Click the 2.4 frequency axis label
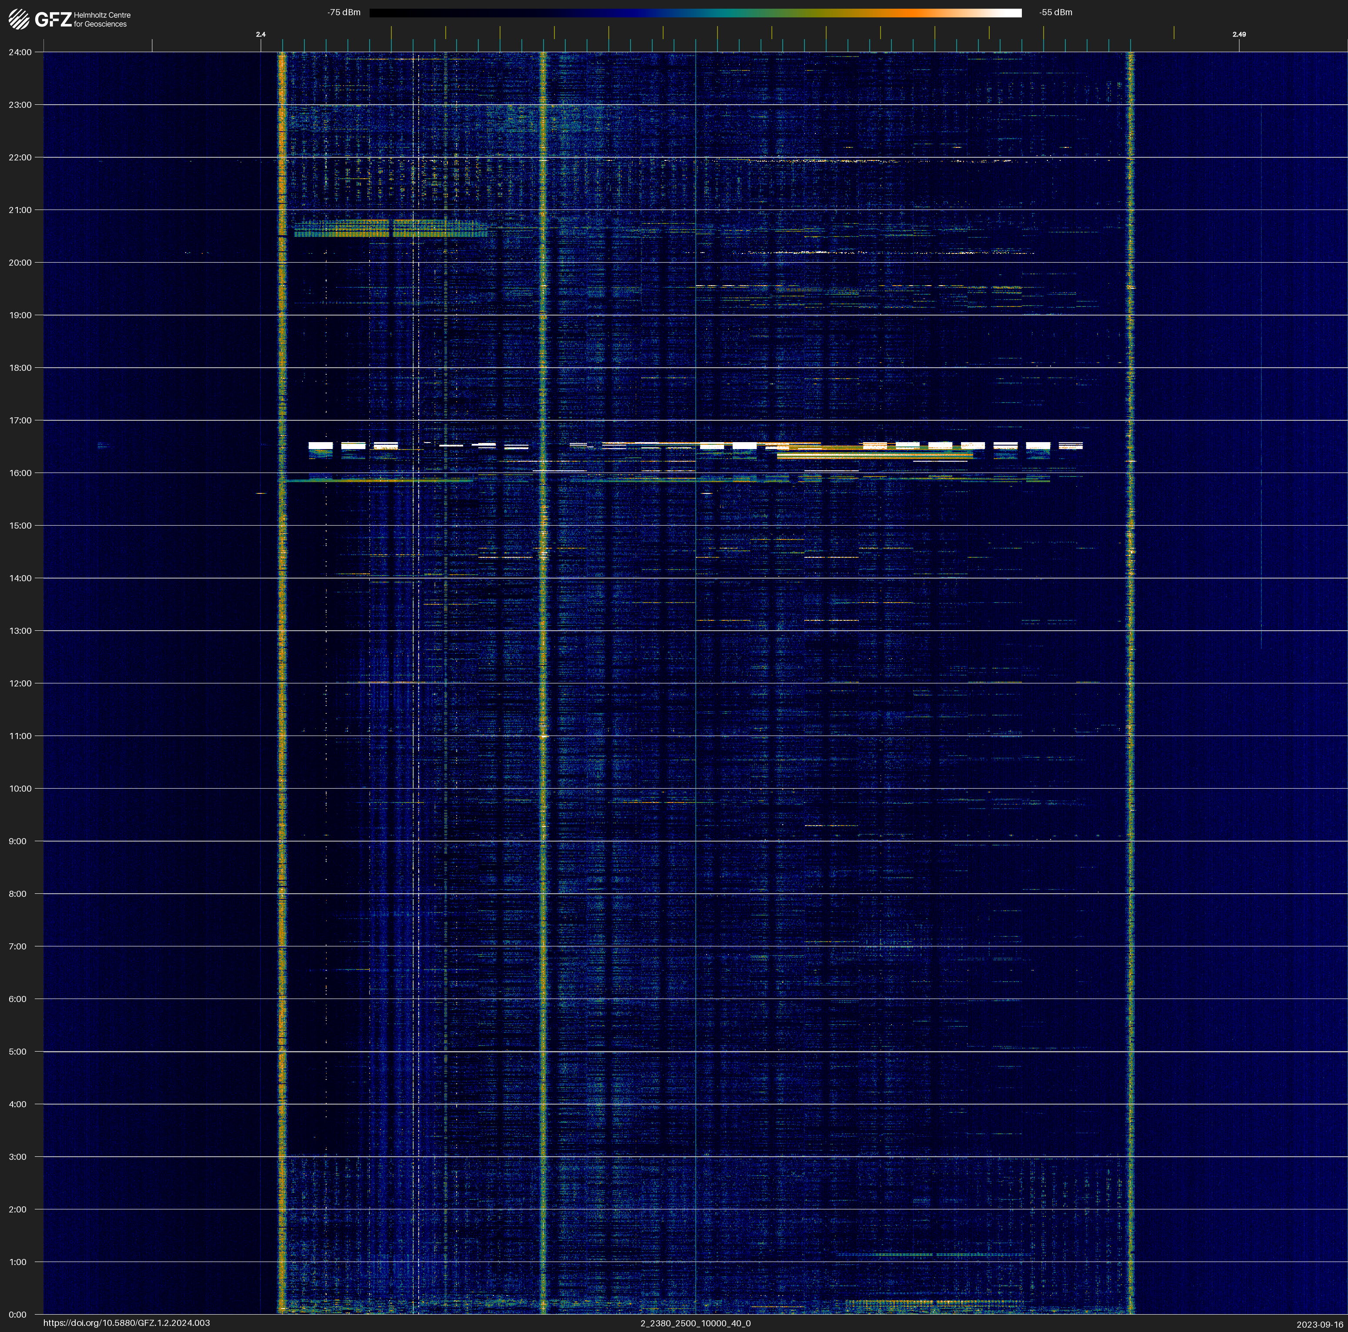1348x1332 pixels. point(260,34)
